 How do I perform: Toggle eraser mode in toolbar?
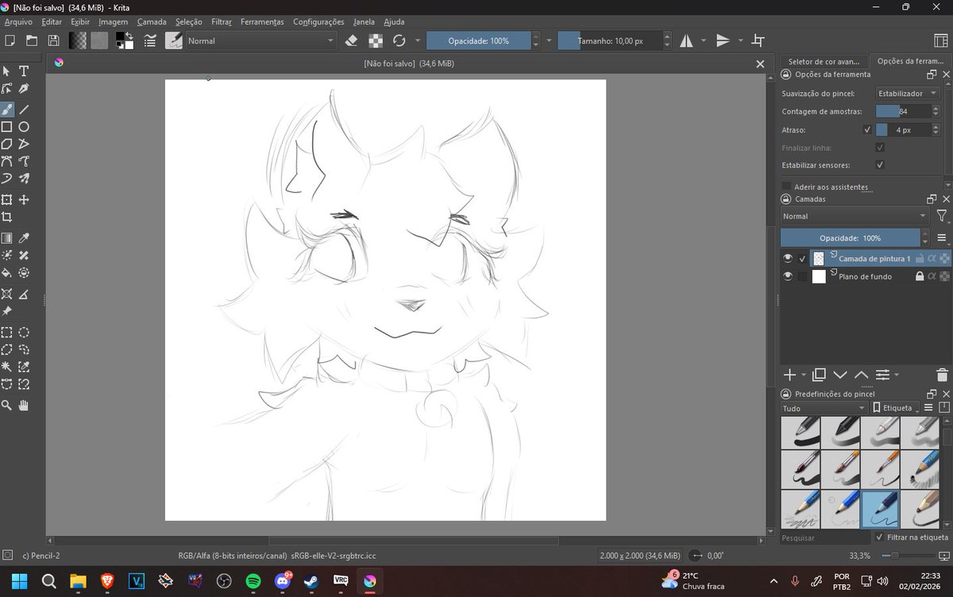pos(353,40)
